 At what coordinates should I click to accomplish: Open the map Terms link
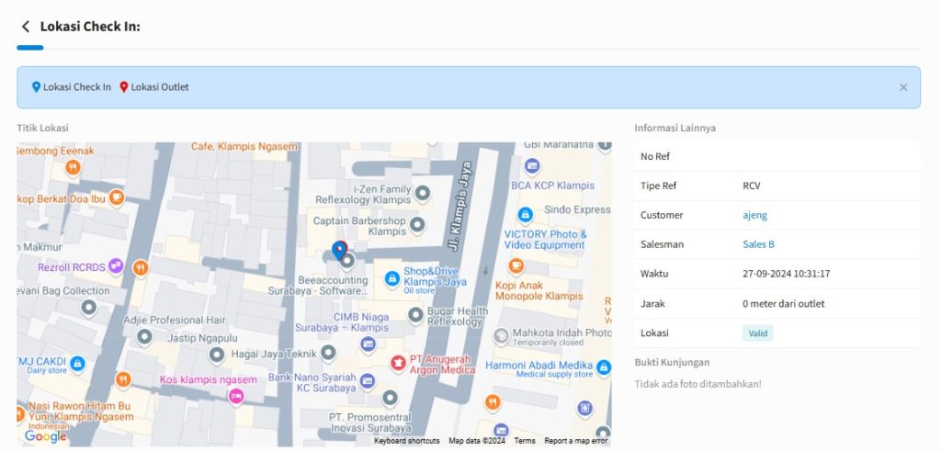coord(525,441)
